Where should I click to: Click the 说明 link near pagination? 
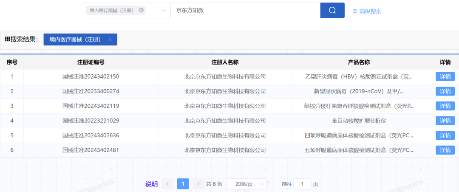[x=151, y=184]
